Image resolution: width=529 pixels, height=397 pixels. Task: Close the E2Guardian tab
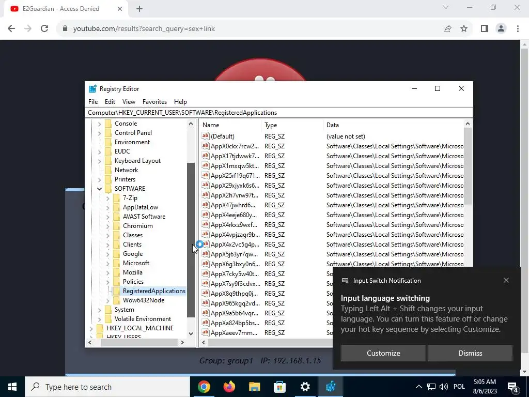[120, 9]
